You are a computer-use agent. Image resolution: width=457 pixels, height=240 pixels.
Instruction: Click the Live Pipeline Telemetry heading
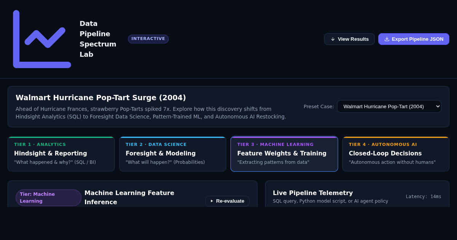coord(313,193)
